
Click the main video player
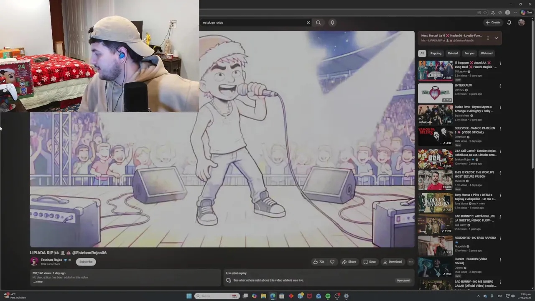point(222,139)
